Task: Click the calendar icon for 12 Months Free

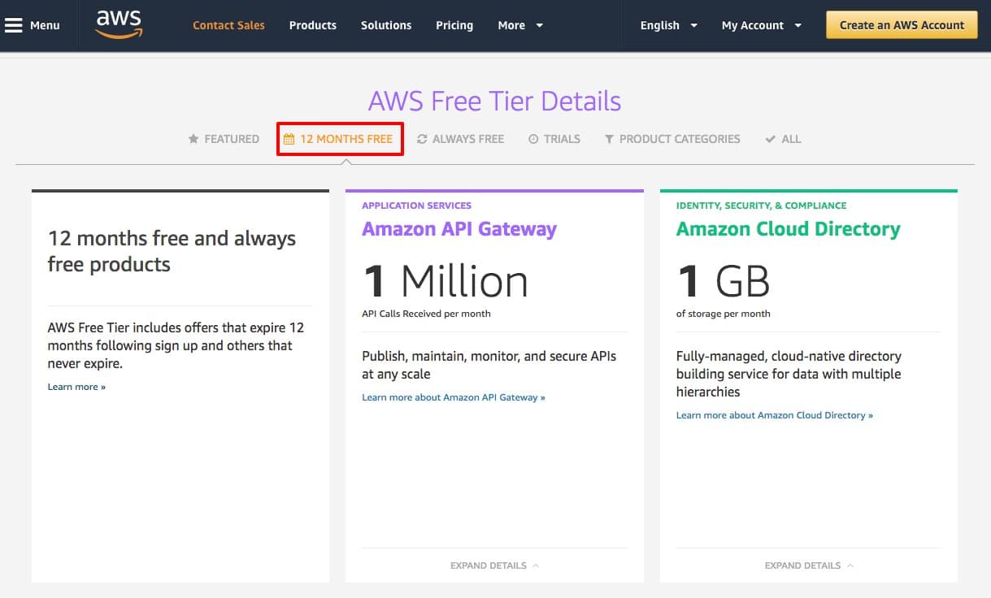Action: (x=289, y=139)
